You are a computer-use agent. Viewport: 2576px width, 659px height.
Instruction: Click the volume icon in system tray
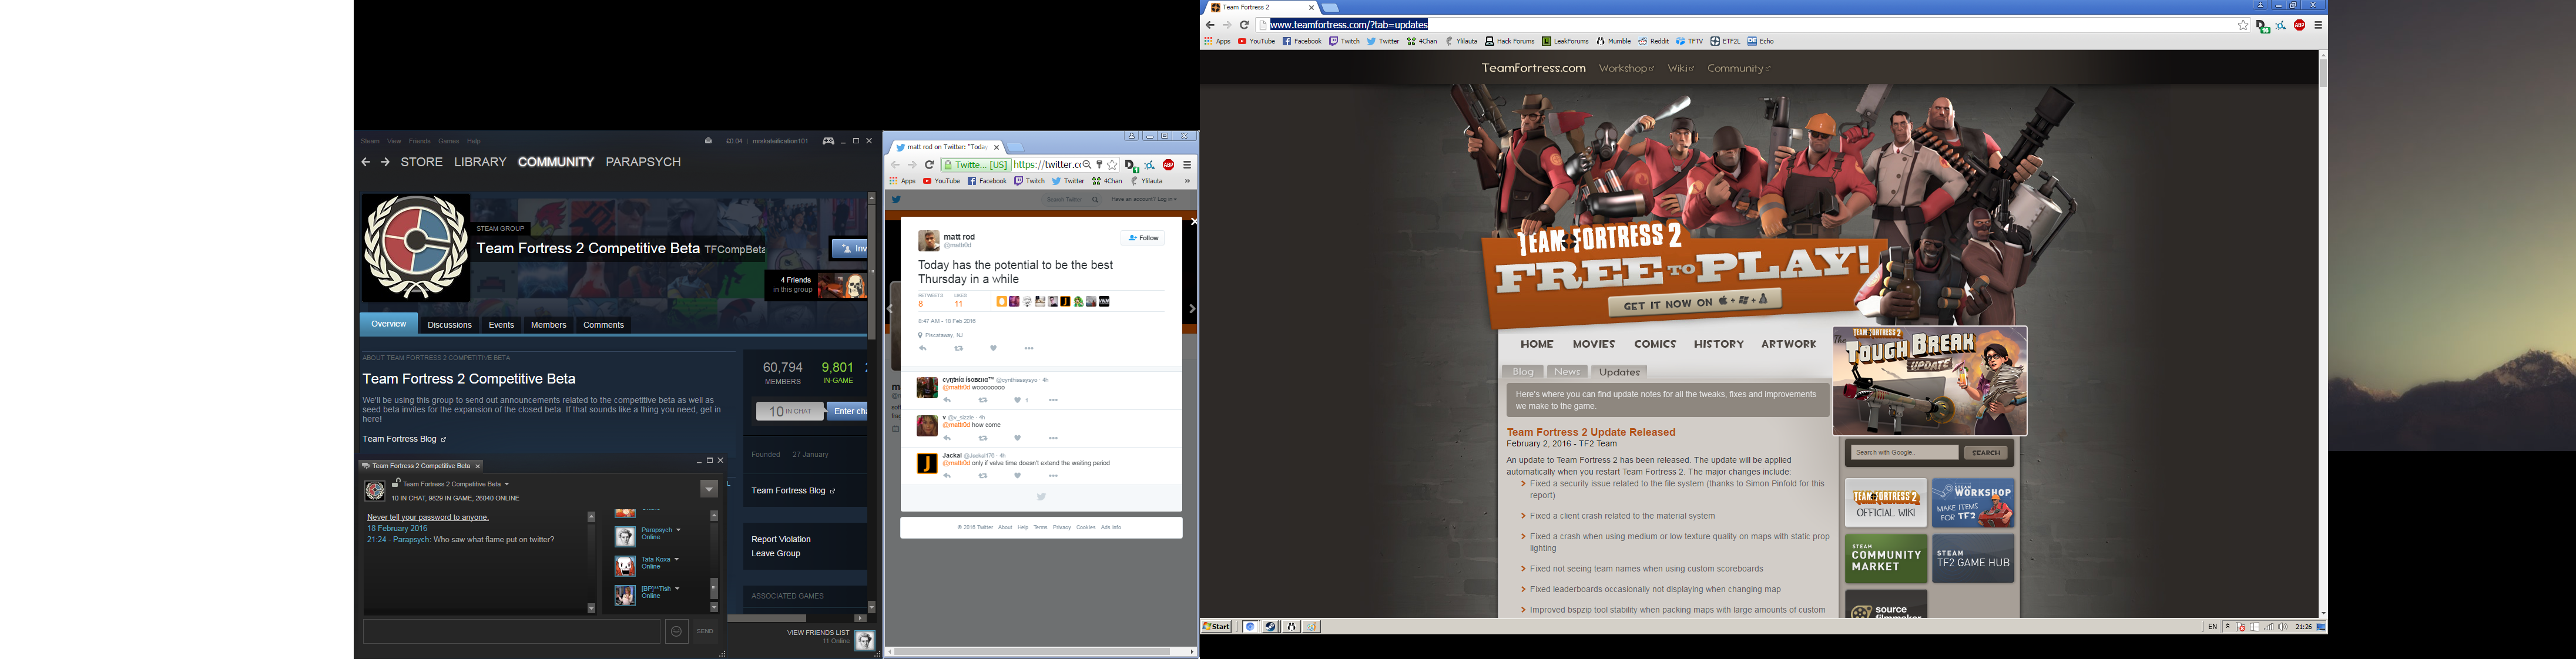point(2283,627)
